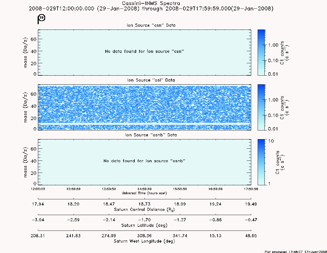Click the 48.65 longitude value
Viewport: 327px width, 253px height.
tap(251, 236)
